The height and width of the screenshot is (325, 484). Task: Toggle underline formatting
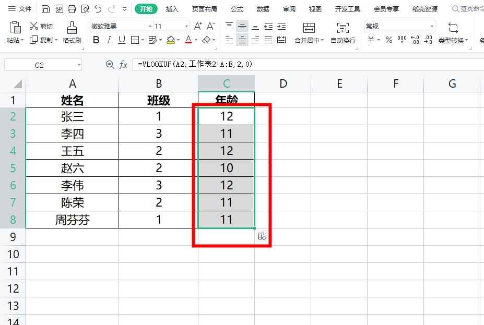[x=121, y=40]
